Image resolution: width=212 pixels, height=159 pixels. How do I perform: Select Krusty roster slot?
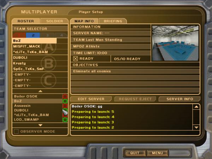(x=40, y=63)
